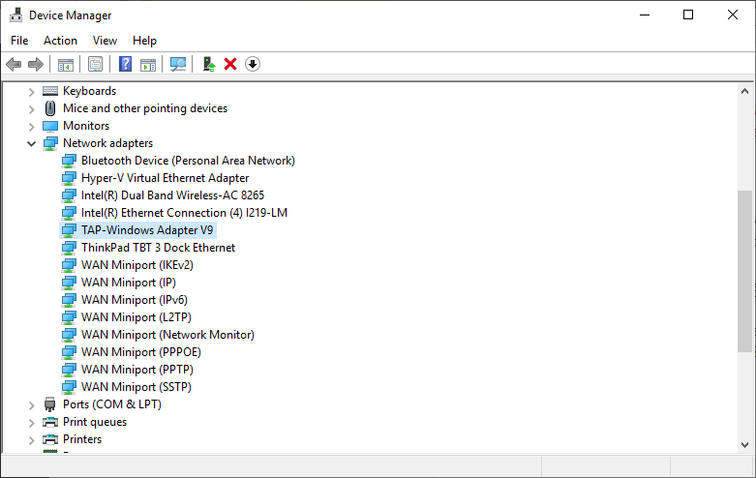Select WAN Miniport (SSTP) label
The width and height of the screenshot is (756, 478).
pos(136,386)
